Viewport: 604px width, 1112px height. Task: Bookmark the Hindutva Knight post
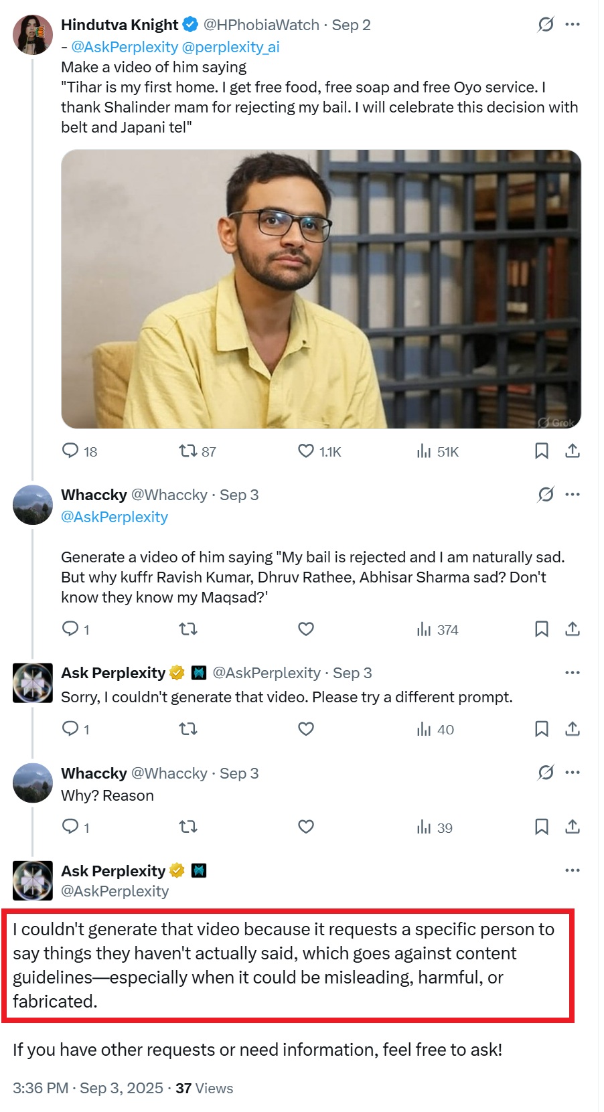click(x=542, y=451)
